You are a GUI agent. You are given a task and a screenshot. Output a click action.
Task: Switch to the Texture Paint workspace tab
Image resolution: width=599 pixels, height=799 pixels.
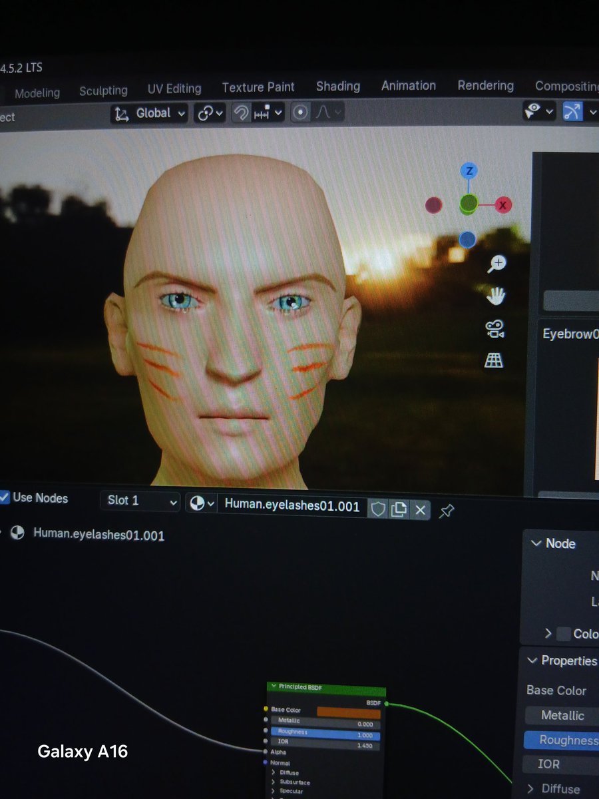click(x=258, y=87)
